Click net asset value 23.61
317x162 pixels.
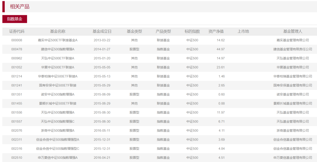click(220, 67)
